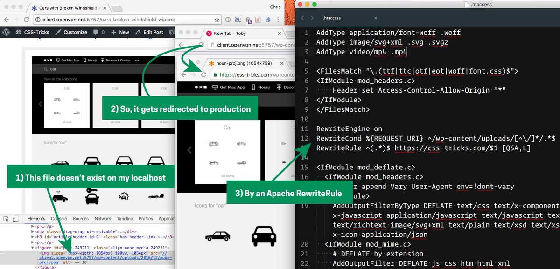This screenshot has width=560, height=269.
Task: Click Edit Post in WordPress admin bar
Action: tap(149, 32)
